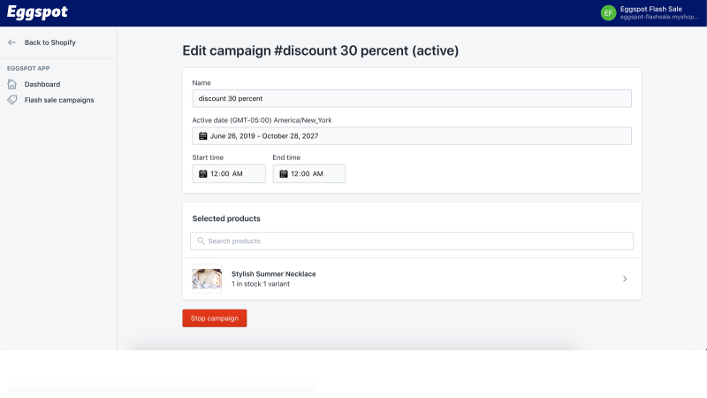Screen dimensions: 707x398
Task: Select the Stylish Summer Necklace thumbnail
Action: [x=207, y=279]
